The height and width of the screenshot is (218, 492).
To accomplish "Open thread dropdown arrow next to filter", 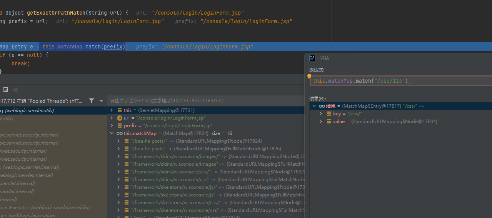I will tap(102, 101).
